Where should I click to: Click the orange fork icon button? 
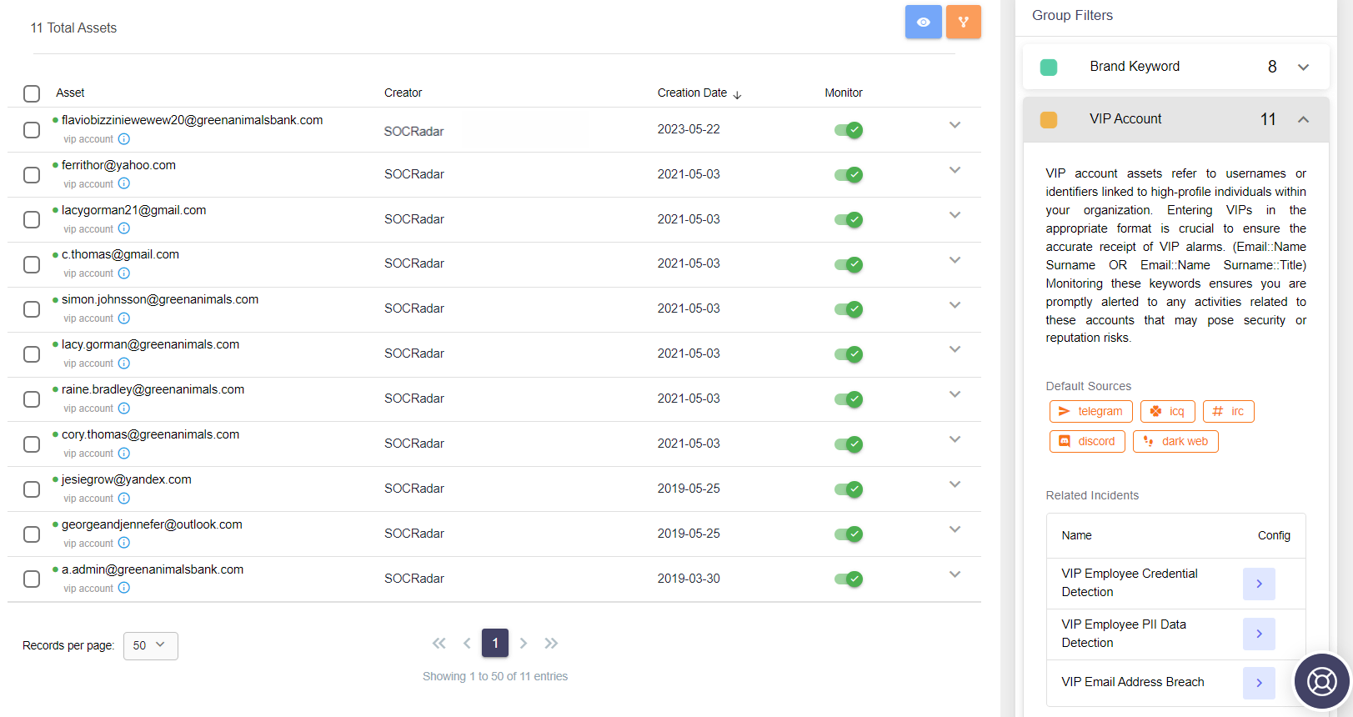pyautogui.click(x=963, y=22)
